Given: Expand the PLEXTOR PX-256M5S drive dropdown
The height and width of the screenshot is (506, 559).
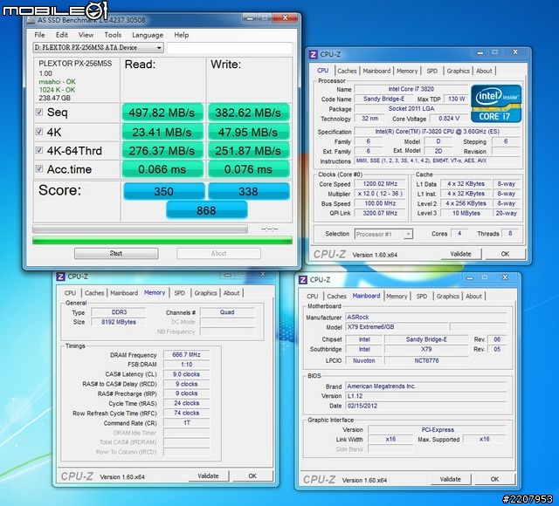Looking at the screenshot, I should tap(159, 47).
